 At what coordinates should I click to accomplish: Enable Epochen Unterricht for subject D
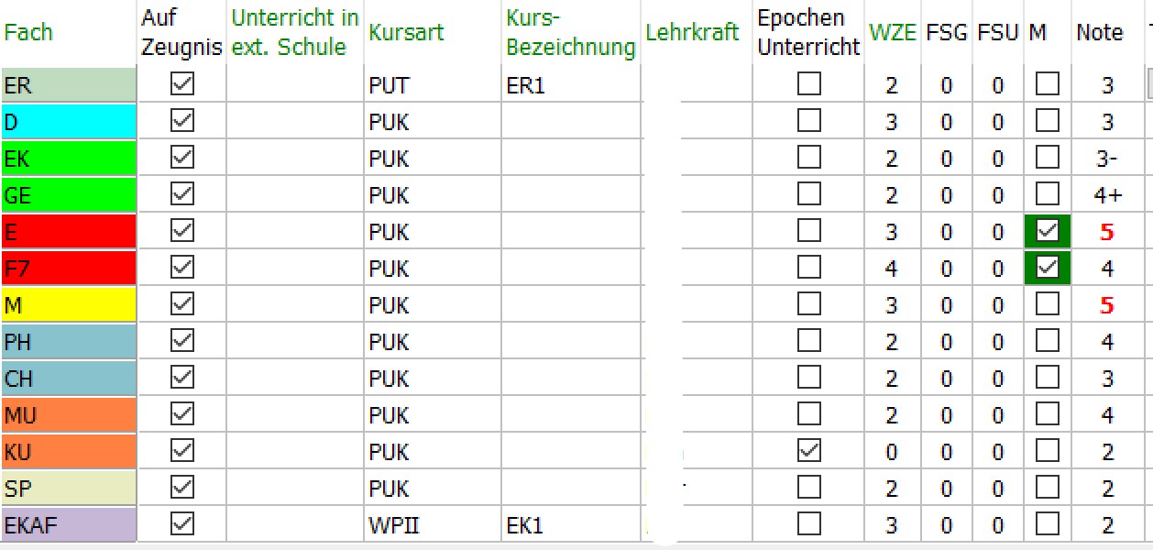[x=808, y=121]
